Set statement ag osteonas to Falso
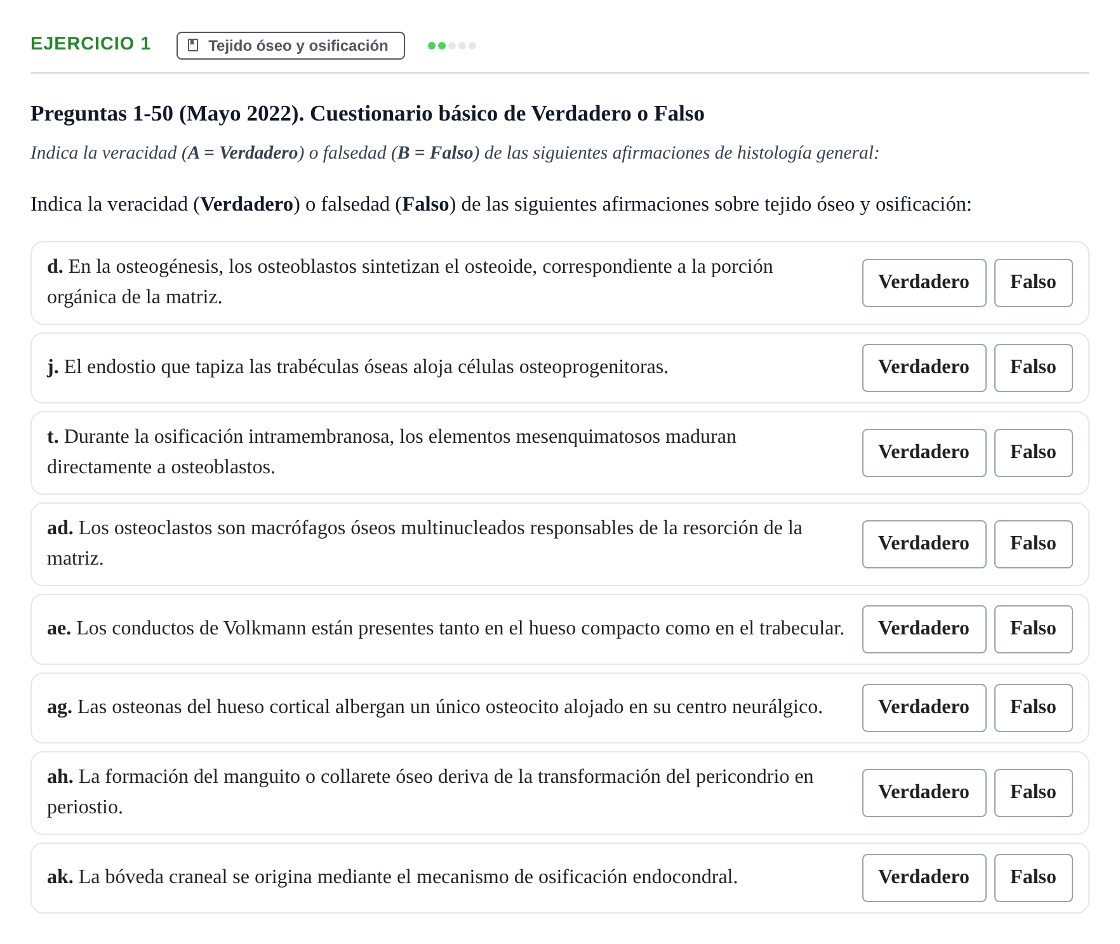This screenshot has height=944, width=1120. tap(1033, 708)
